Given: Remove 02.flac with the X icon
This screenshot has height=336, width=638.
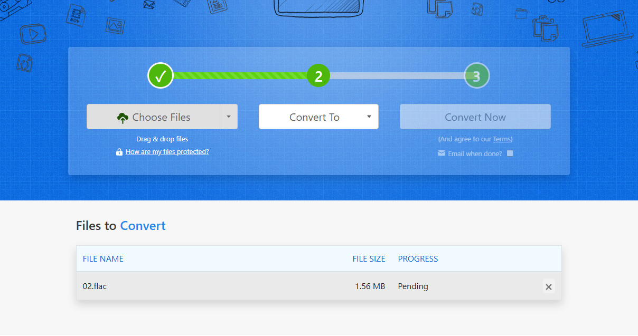Looking at the screenshot, I should [x=549, y=286].
